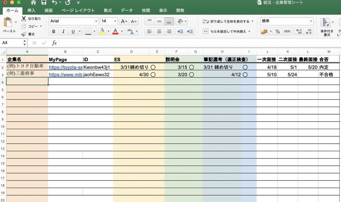Expand paste options arrow
This screenshot has height=202, width=341.
tap(16, 22)
